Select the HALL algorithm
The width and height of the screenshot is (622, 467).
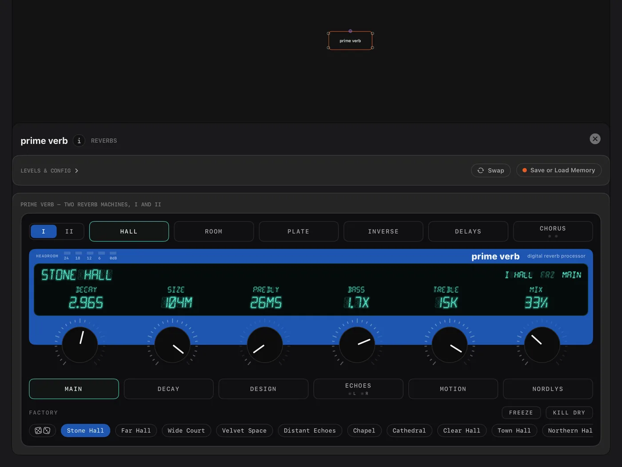tap(129, 231)
